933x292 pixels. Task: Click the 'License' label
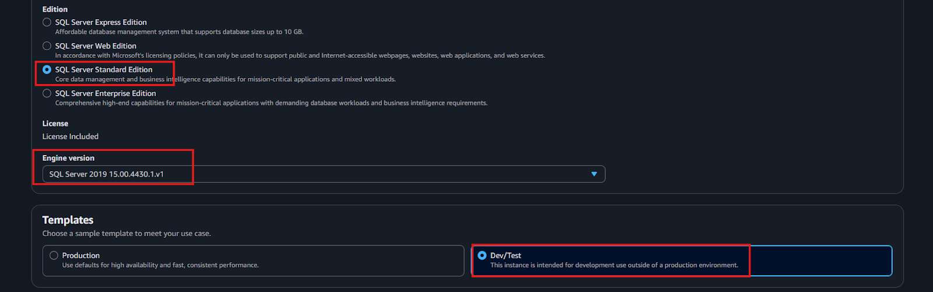click(55, 124)
